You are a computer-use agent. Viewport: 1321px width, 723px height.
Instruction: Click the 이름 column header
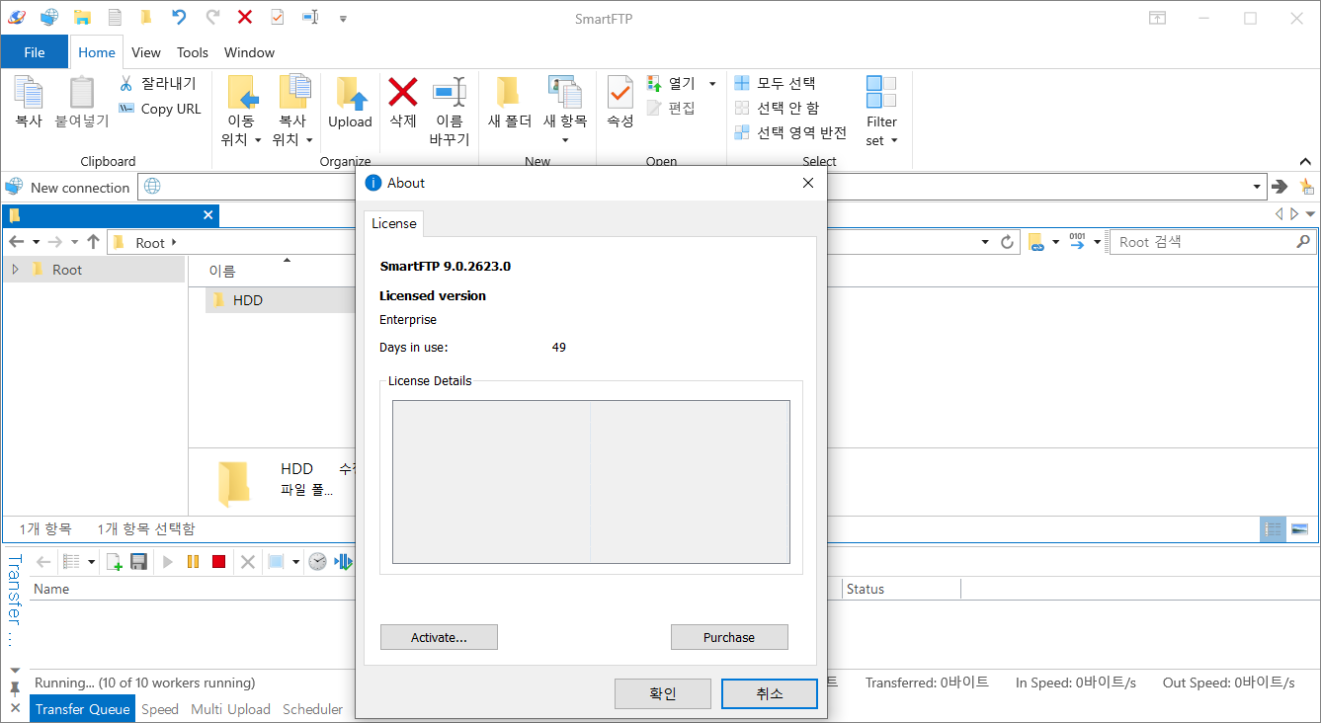point(222,271)
